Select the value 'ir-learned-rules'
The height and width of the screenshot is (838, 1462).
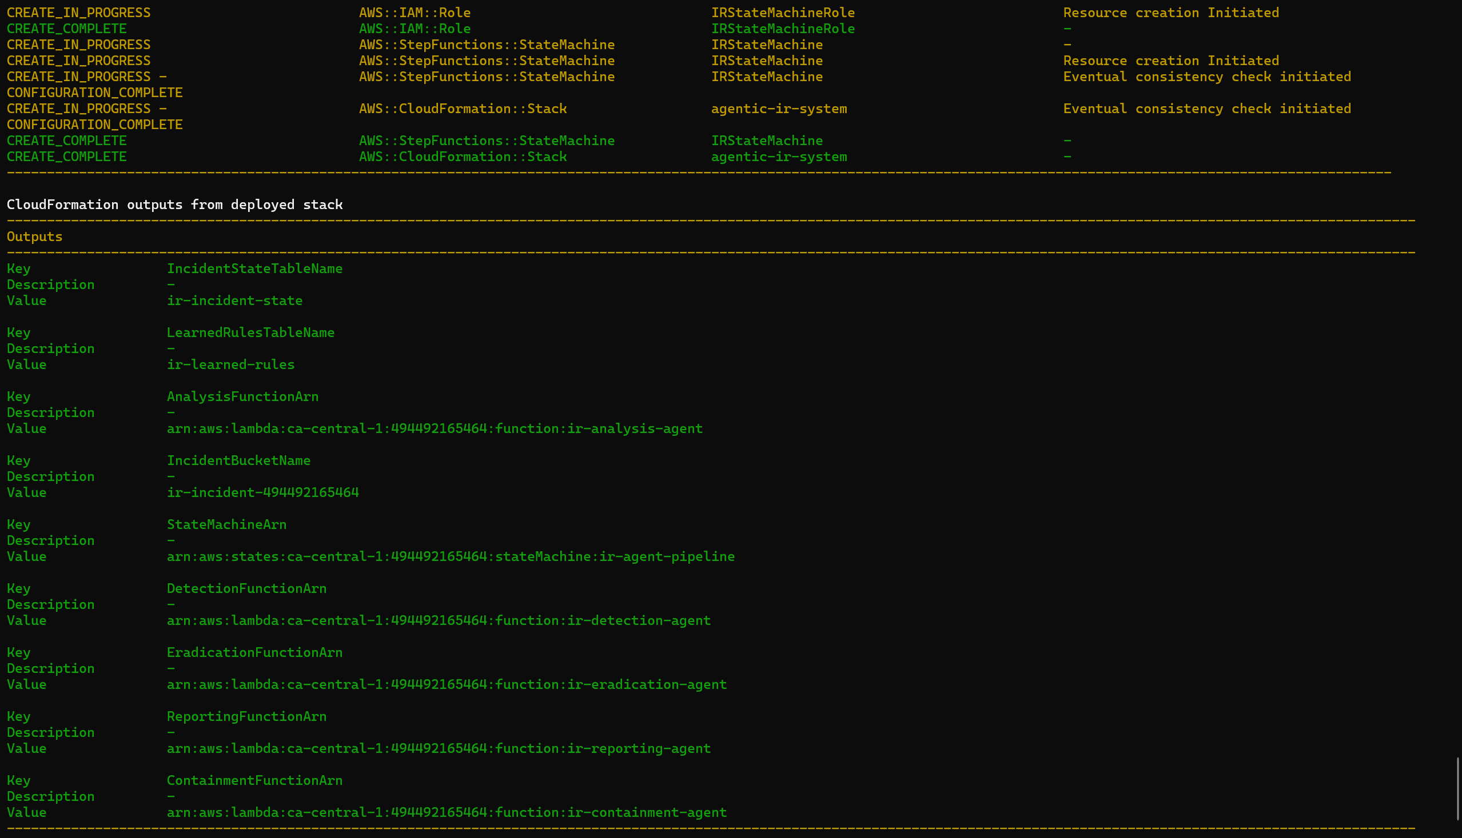[x=230, y=364]
